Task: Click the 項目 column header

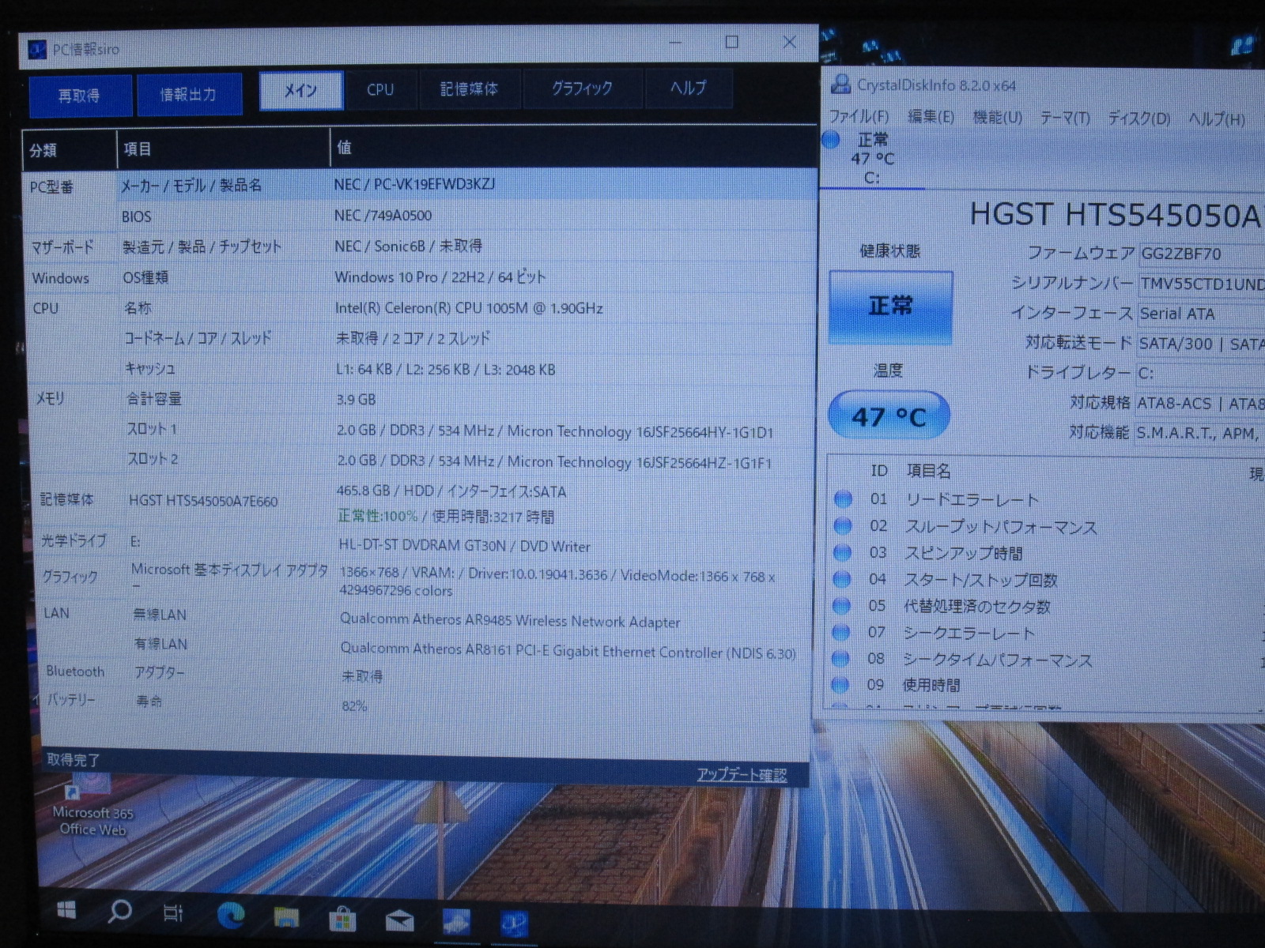Action: pyautogui.click(x=224, y=149)
